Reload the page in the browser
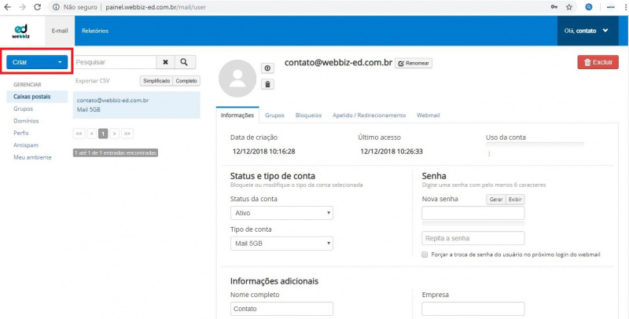The height and width of the screenshot is (319, 629). click(39, 6)
